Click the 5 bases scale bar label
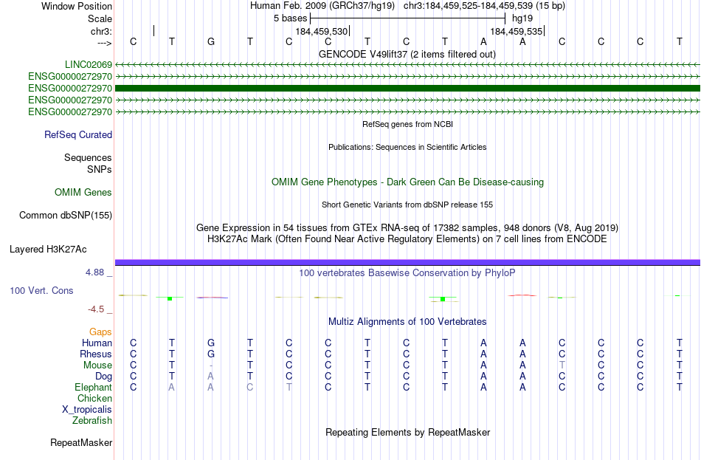Image resolution: width=701 pixels, height=460 pixels. 290,18
